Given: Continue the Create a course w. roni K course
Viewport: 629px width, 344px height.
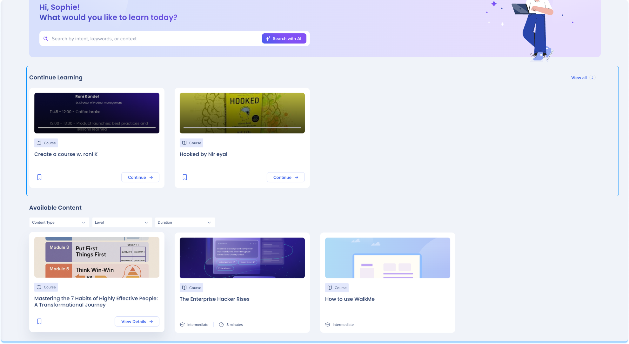Looking at the screenshot, I should pyautogui.click(x=140, y=177).
